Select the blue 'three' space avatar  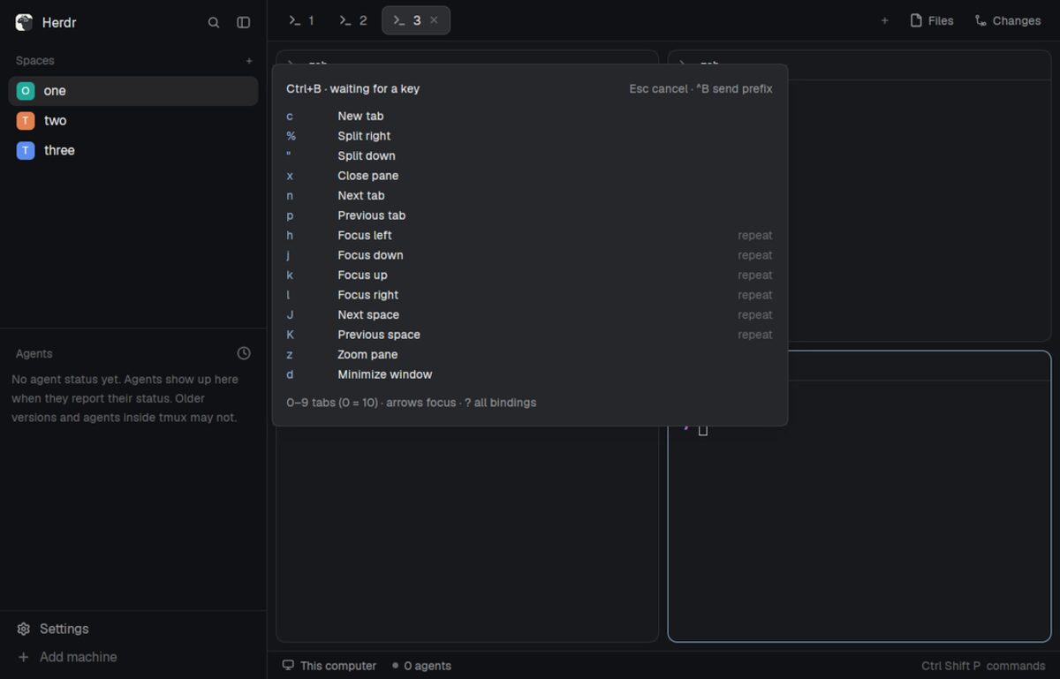[26, 151]
